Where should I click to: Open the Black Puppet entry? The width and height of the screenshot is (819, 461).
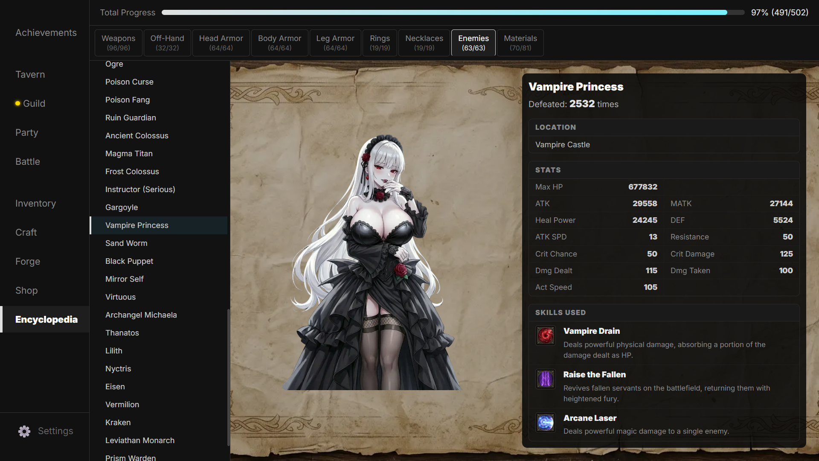tap(159, 261)
